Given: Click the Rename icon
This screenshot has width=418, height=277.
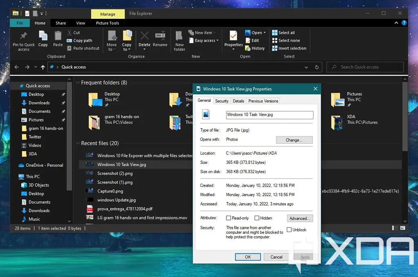Looking at the screenshot, I should (x=160, y=39).
